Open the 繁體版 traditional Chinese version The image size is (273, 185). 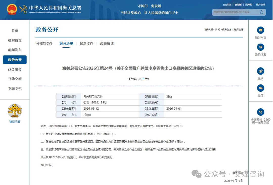[x=238, y=5]
